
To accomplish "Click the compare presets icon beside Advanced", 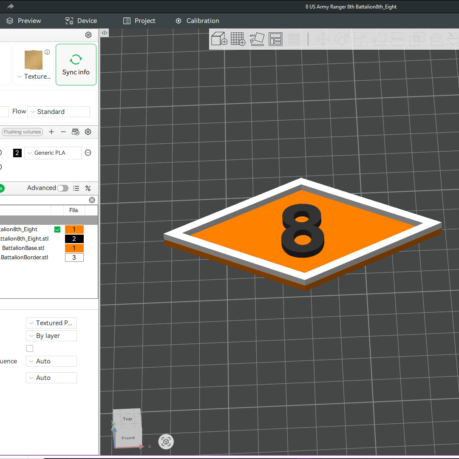I will tap(88, 188).
